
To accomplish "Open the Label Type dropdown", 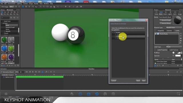I will pos(174,47).
